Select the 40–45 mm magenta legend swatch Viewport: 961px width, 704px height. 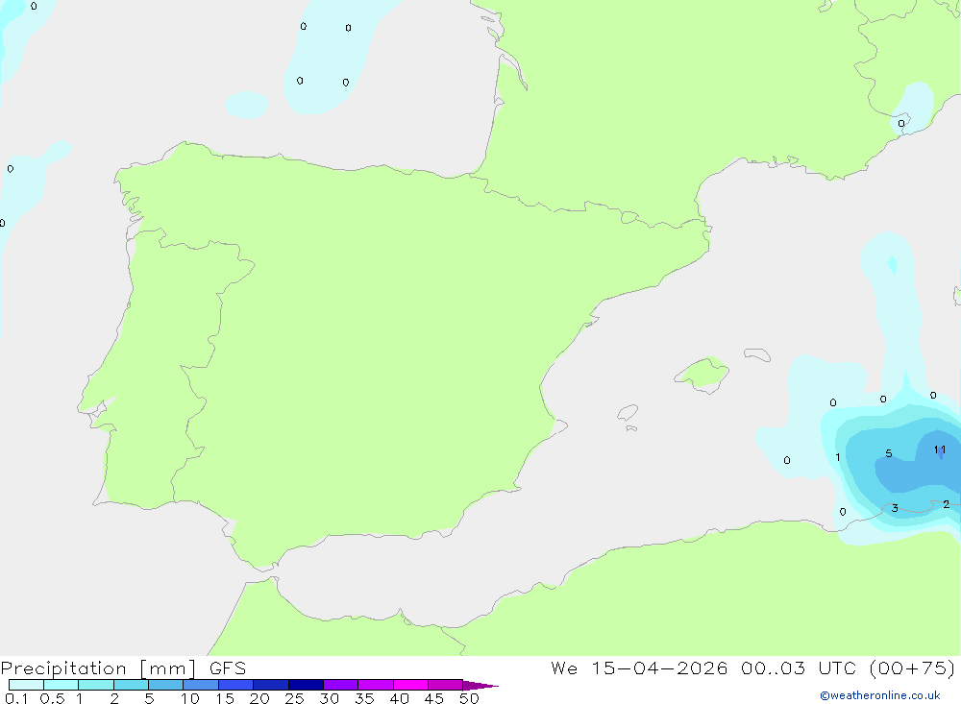(410, 685)
